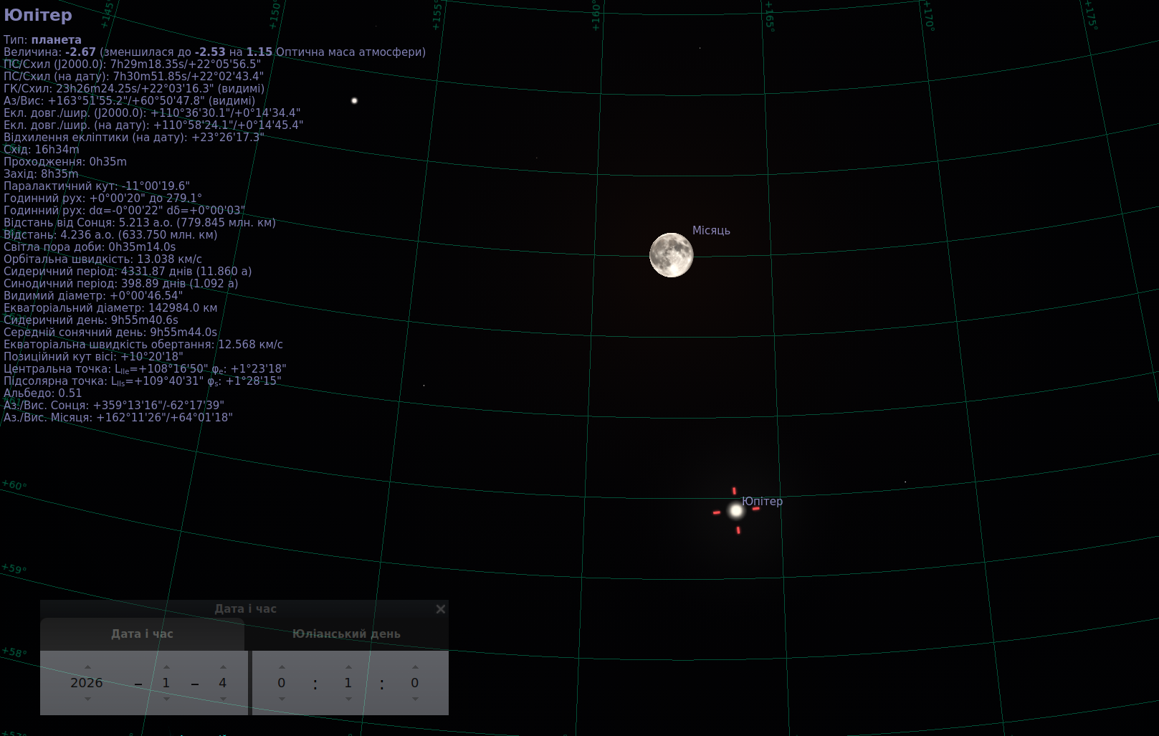
Task: Click the Схід: 16h34m line
Action: pos(42,150)
